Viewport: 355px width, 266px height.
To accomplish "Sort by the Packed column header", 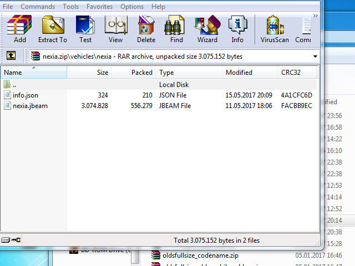I will pyautogui.click(x=133, y=73).
